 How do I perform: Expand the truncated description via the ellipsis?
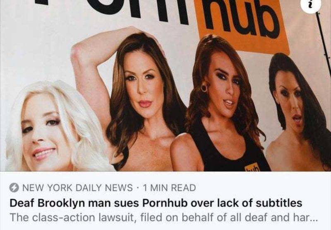314,219
